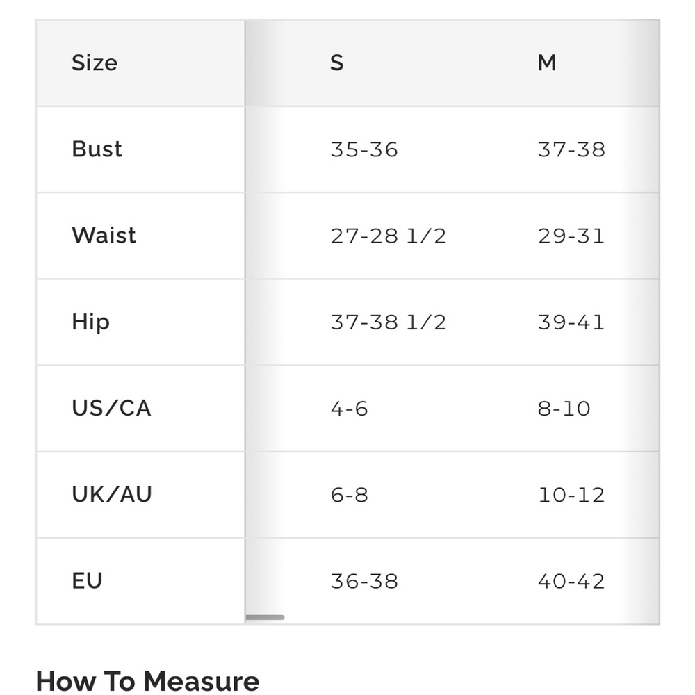The height and width of the screenshot is (695, 695).
Task: Click the Hip row label
Action: [x=90, y=322]
